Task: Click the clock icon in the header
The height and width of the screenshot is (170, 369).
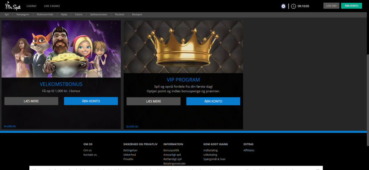Action: 293,6
